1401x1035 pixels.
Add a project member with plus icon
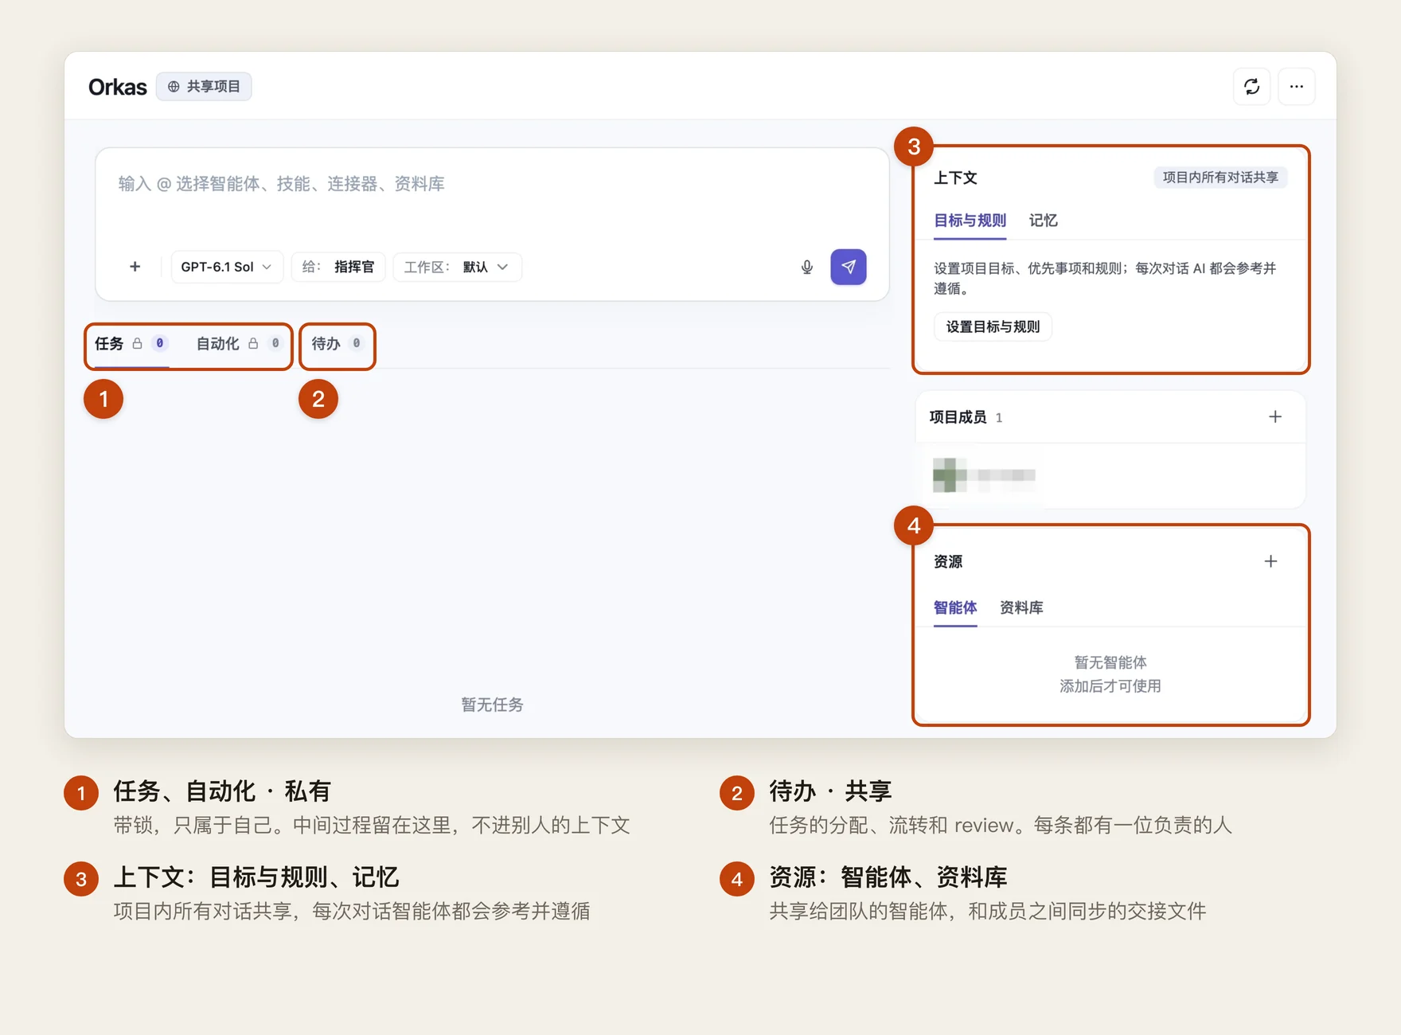[1274, 416]
